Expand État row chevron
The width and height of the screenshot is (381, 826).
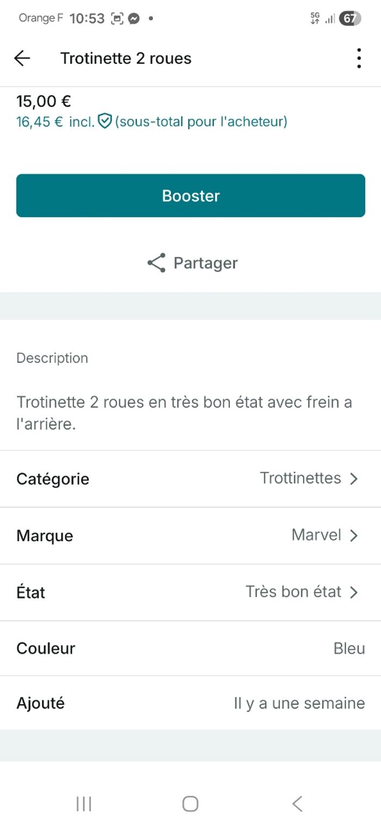coord(354,592)
